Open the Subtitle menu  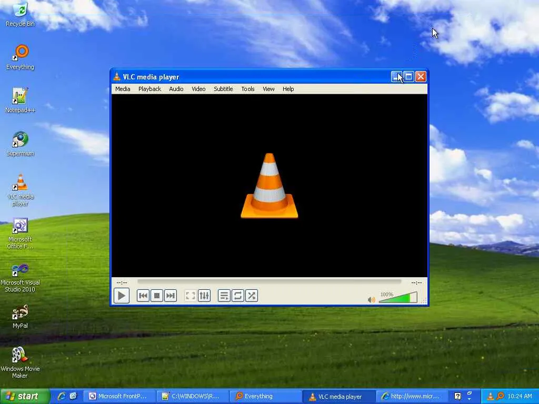click(x=223, y=89)
